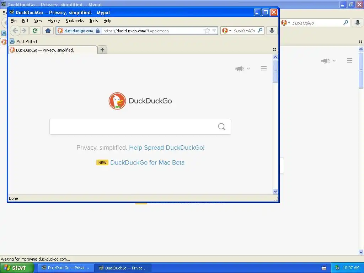Click the Most Visited bookmarks button
The image size is (364, 273).
[23, 42]
